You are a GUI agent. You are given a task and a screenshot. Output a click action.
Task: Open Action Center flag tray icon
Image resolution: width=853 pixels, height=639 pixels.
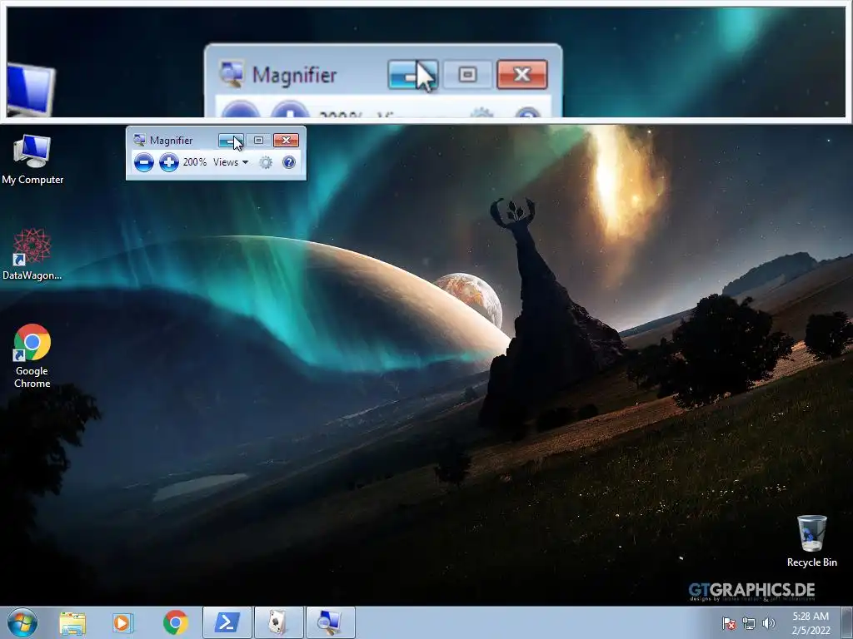pos(728,623)
